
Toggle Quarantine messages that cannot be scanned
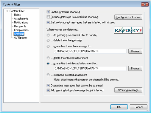tap(48, 86)
